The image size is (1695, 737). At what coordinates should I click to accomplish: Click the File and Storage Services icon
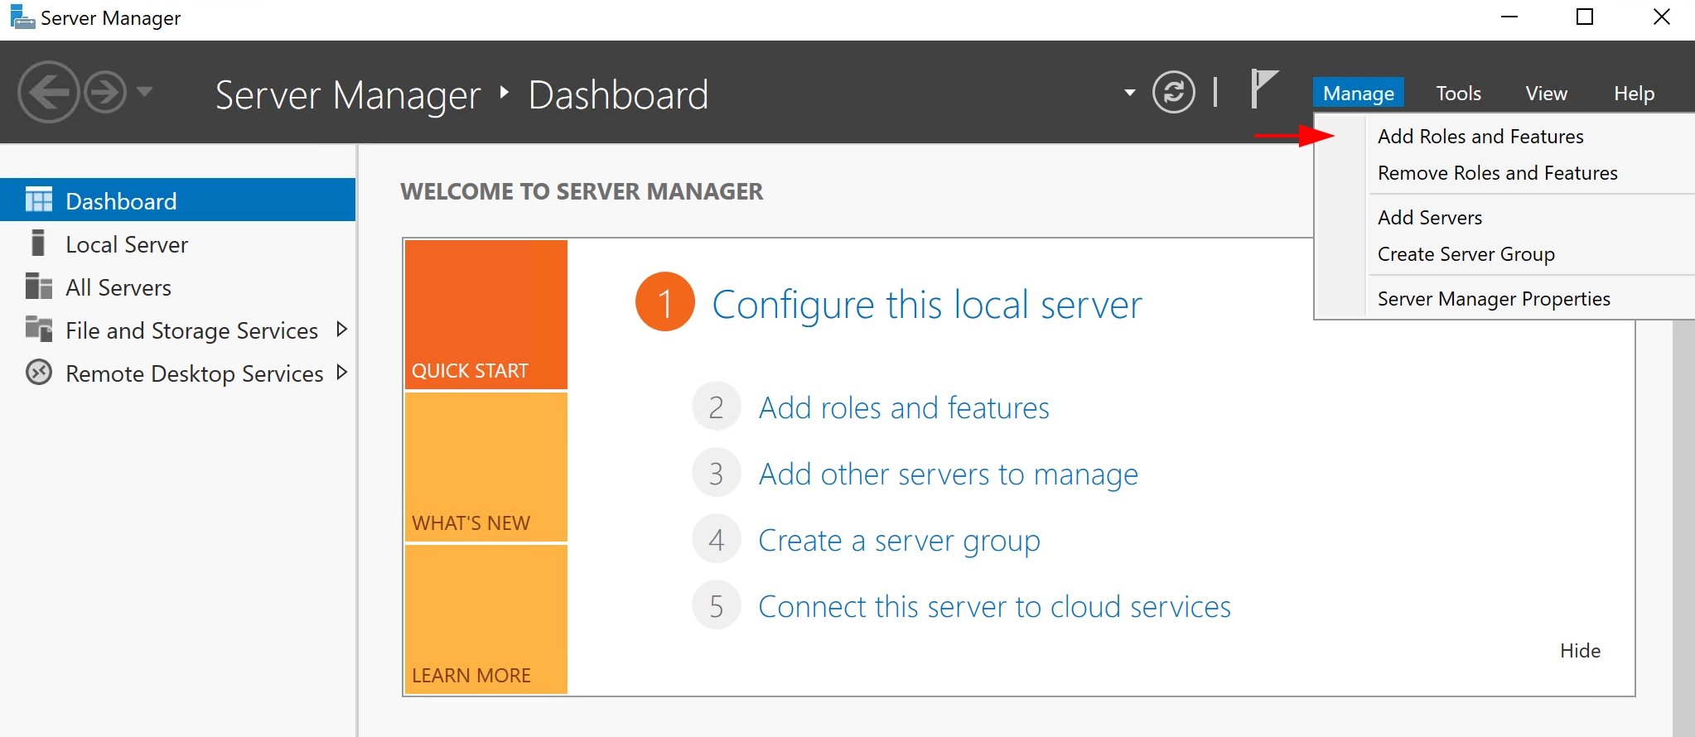pyautogui.click(x=39, y=330)
